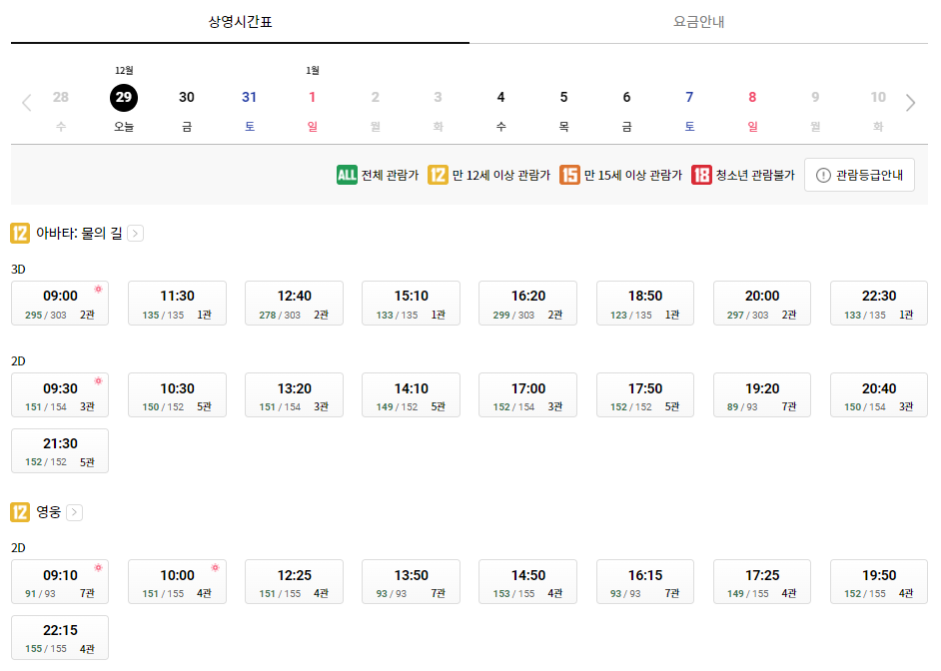The width and height of the screenshot is (941, 671).
Task: Switch to the 상영시간표 tab
Action: tap(239, 20)
